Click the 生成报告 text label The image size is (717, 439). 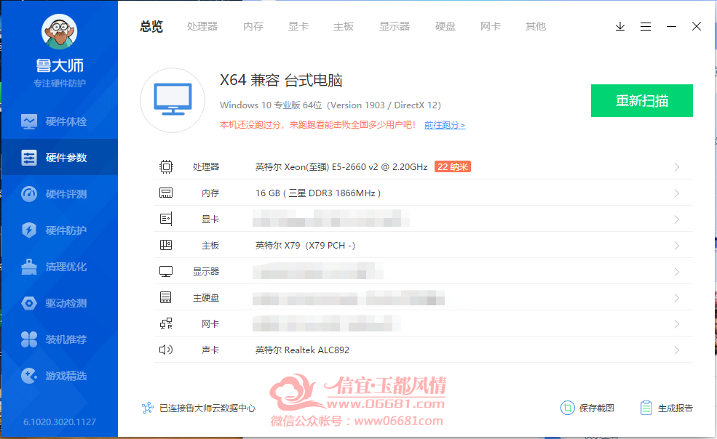pyautogui.click(x=676, y=408)
